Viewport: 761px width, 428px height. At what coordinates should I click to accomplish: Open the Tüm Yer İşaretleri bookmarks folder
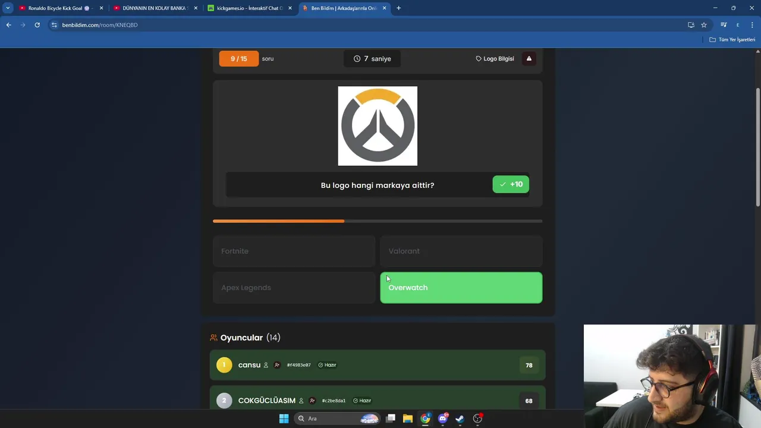(732, 39)
